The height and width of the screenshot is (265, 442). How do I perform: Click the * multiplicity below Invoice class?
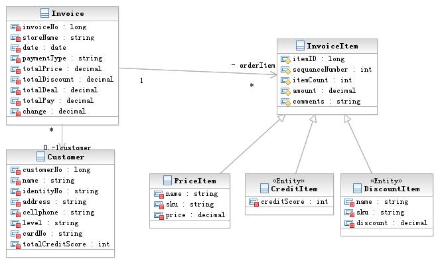tap(51, 130)
